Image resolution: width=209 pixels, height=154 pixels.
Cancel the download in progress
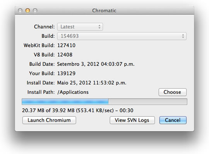pyautogui.click(x=173, y=120)
